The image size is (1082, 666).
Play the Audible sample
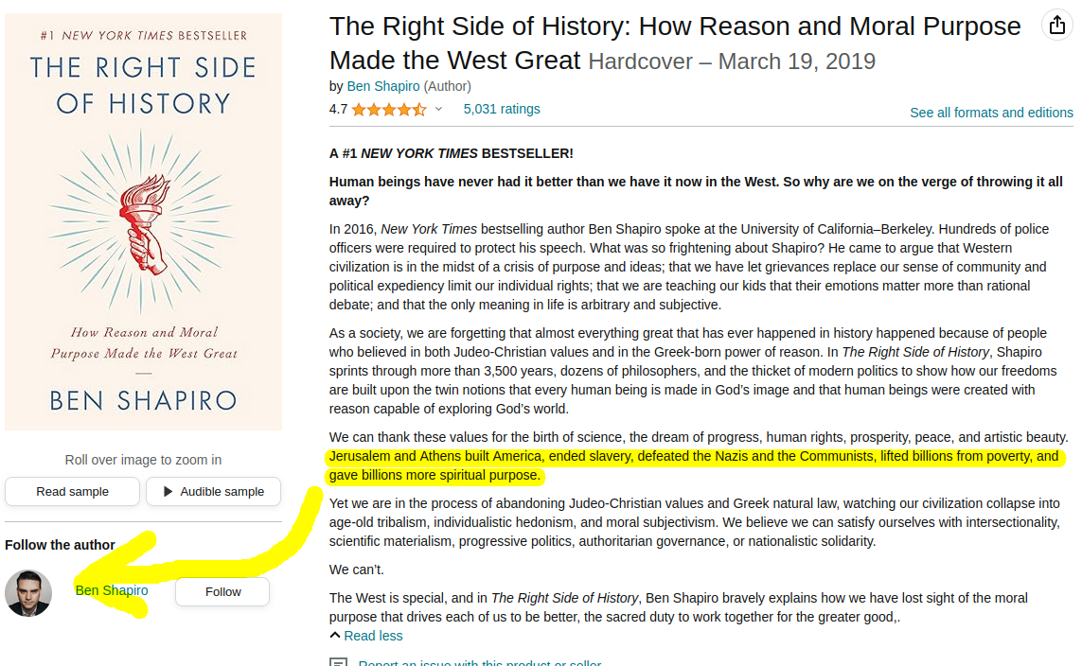click(x=213, y=492)
